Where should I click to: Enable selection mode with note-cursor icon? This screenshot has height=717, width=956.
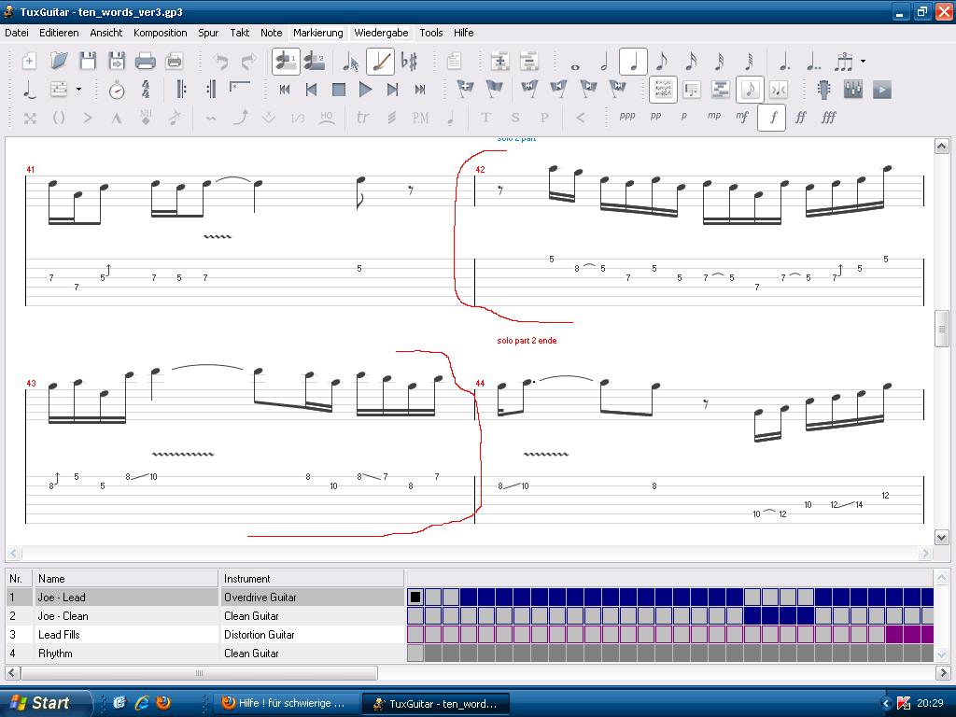pos(350,61)
